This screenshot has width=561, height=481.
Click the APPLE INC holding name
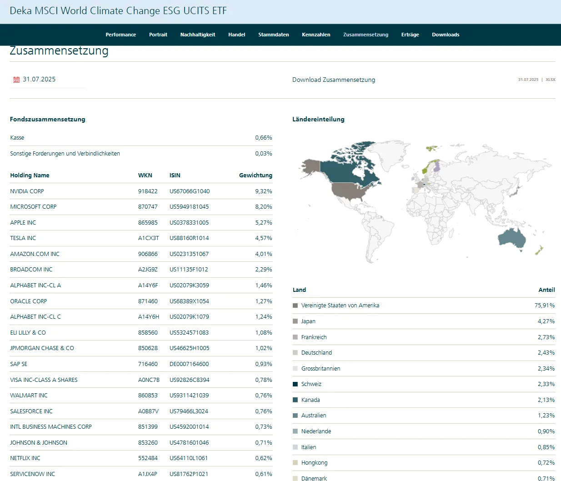[23, 223]
